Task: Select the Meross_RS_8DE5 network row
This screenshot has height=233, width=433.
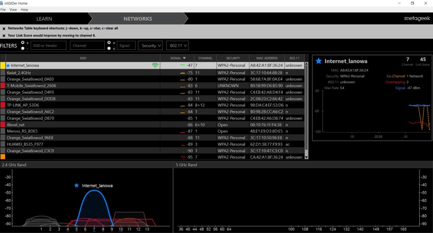Action: point(152,131)
